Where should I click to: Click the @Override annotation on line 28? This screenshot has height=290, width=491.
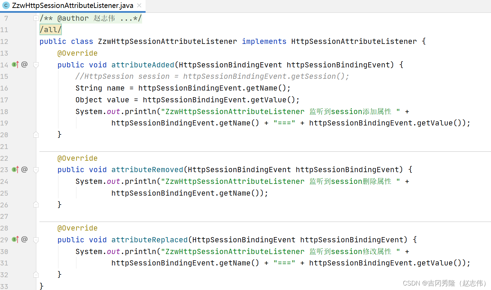pyautogui.click(x=77, y=228)
